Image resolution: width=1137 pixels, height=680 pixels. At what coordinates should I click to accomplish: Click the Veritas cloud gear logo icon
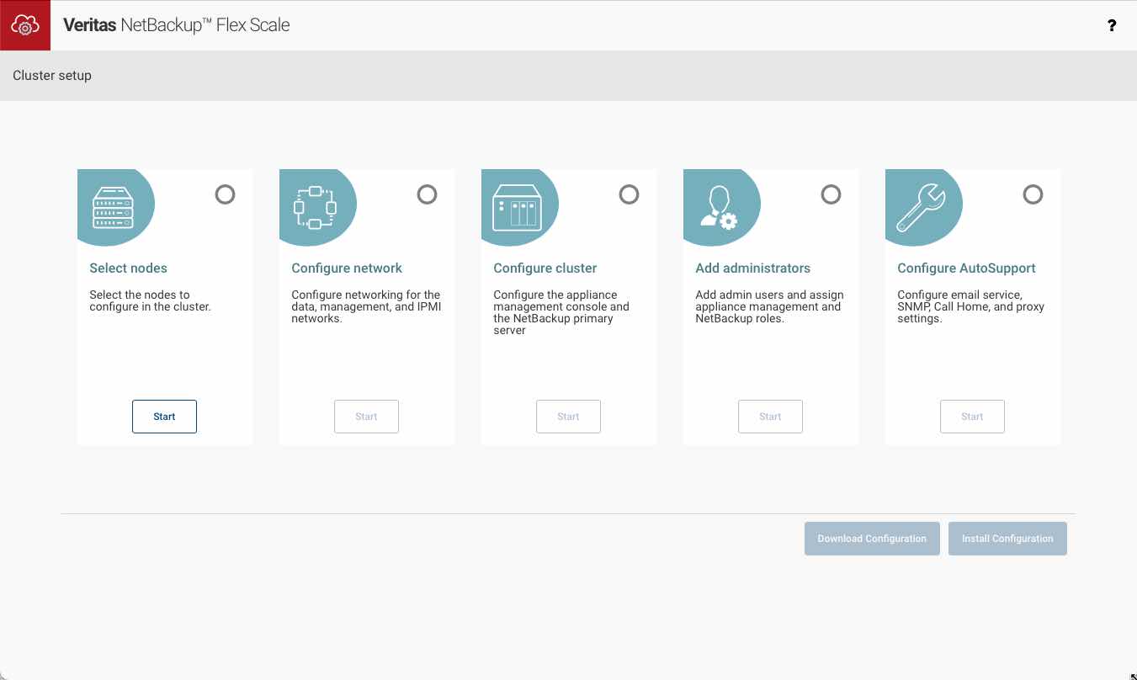tap(25, 25)
